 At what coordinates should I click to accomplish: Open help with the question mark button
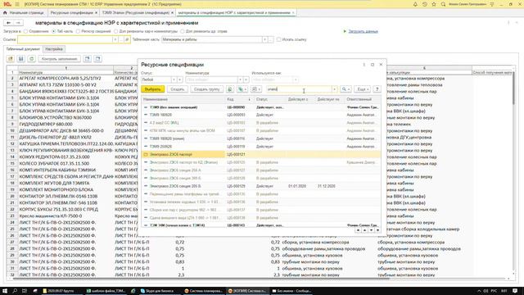(x=377, y=89)
